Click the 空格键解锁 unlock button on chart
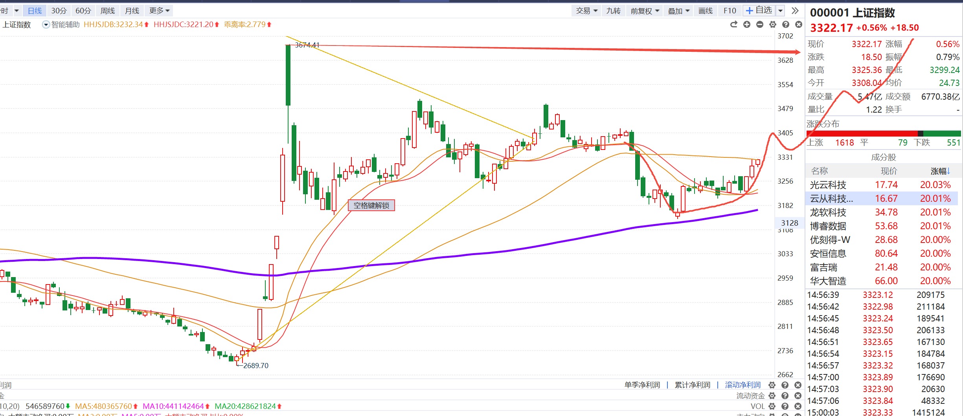Screen dimensions: 963x416 (371, 205)
